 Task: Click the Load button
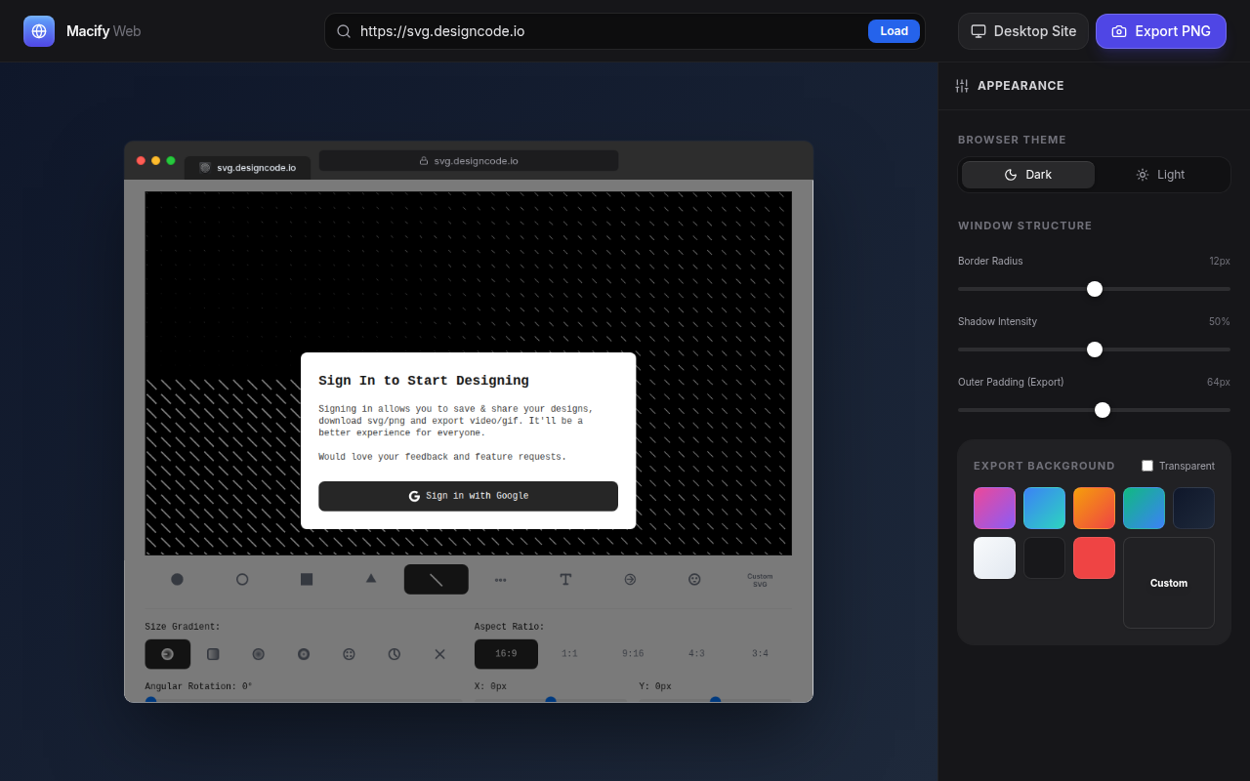point(894,31)
